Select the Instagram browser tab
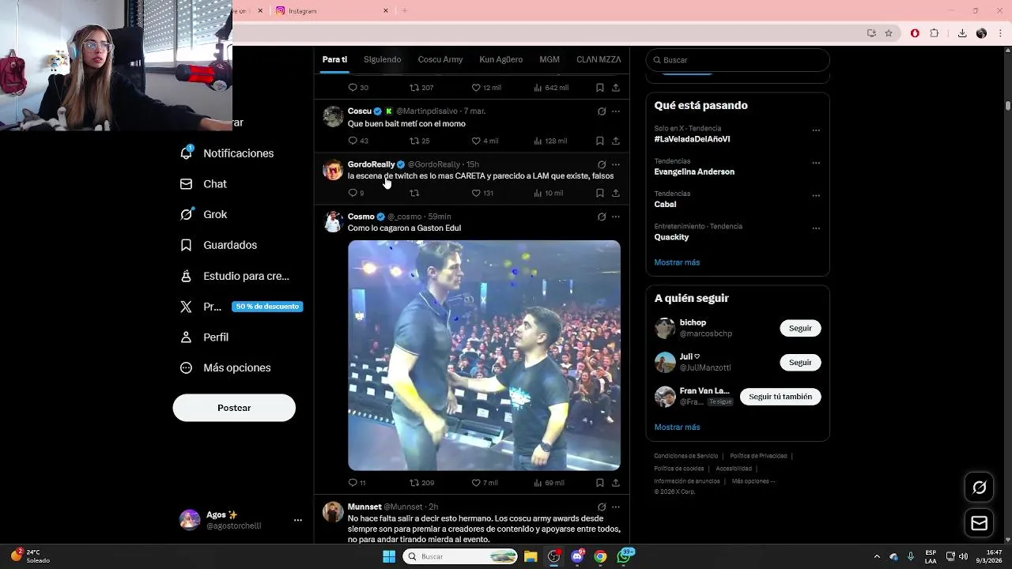The image size is (1012, 569). [x=331, y=11]
